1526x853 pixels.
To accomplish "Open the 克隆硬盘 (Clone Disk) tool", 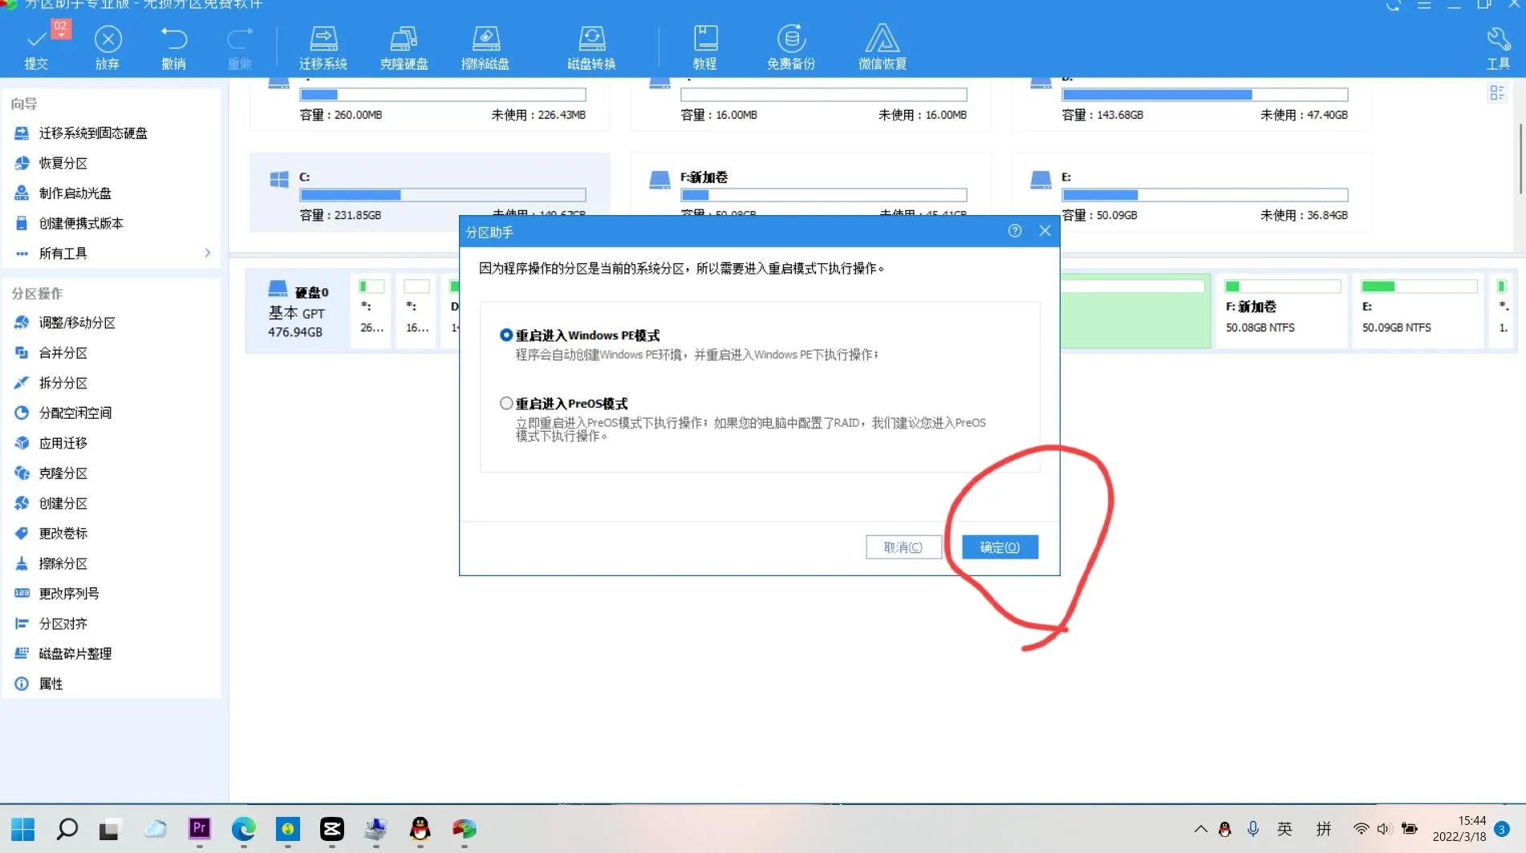I will pos(404,46).
